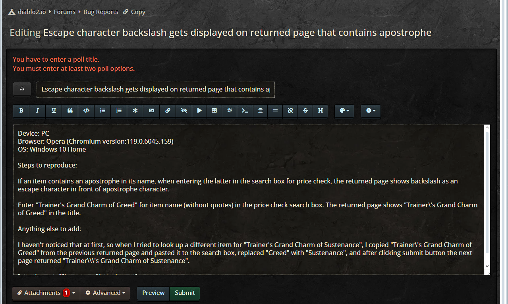Insert a bulleted list

[102, 111]
